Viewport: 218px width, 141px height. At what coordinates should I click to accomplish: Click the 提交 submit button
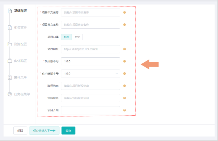click(68, 130)
